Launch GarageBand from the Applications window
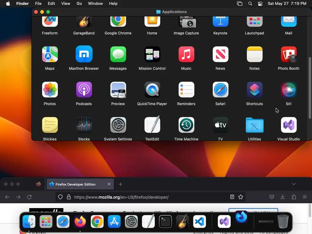 click(x=84, y=22)
